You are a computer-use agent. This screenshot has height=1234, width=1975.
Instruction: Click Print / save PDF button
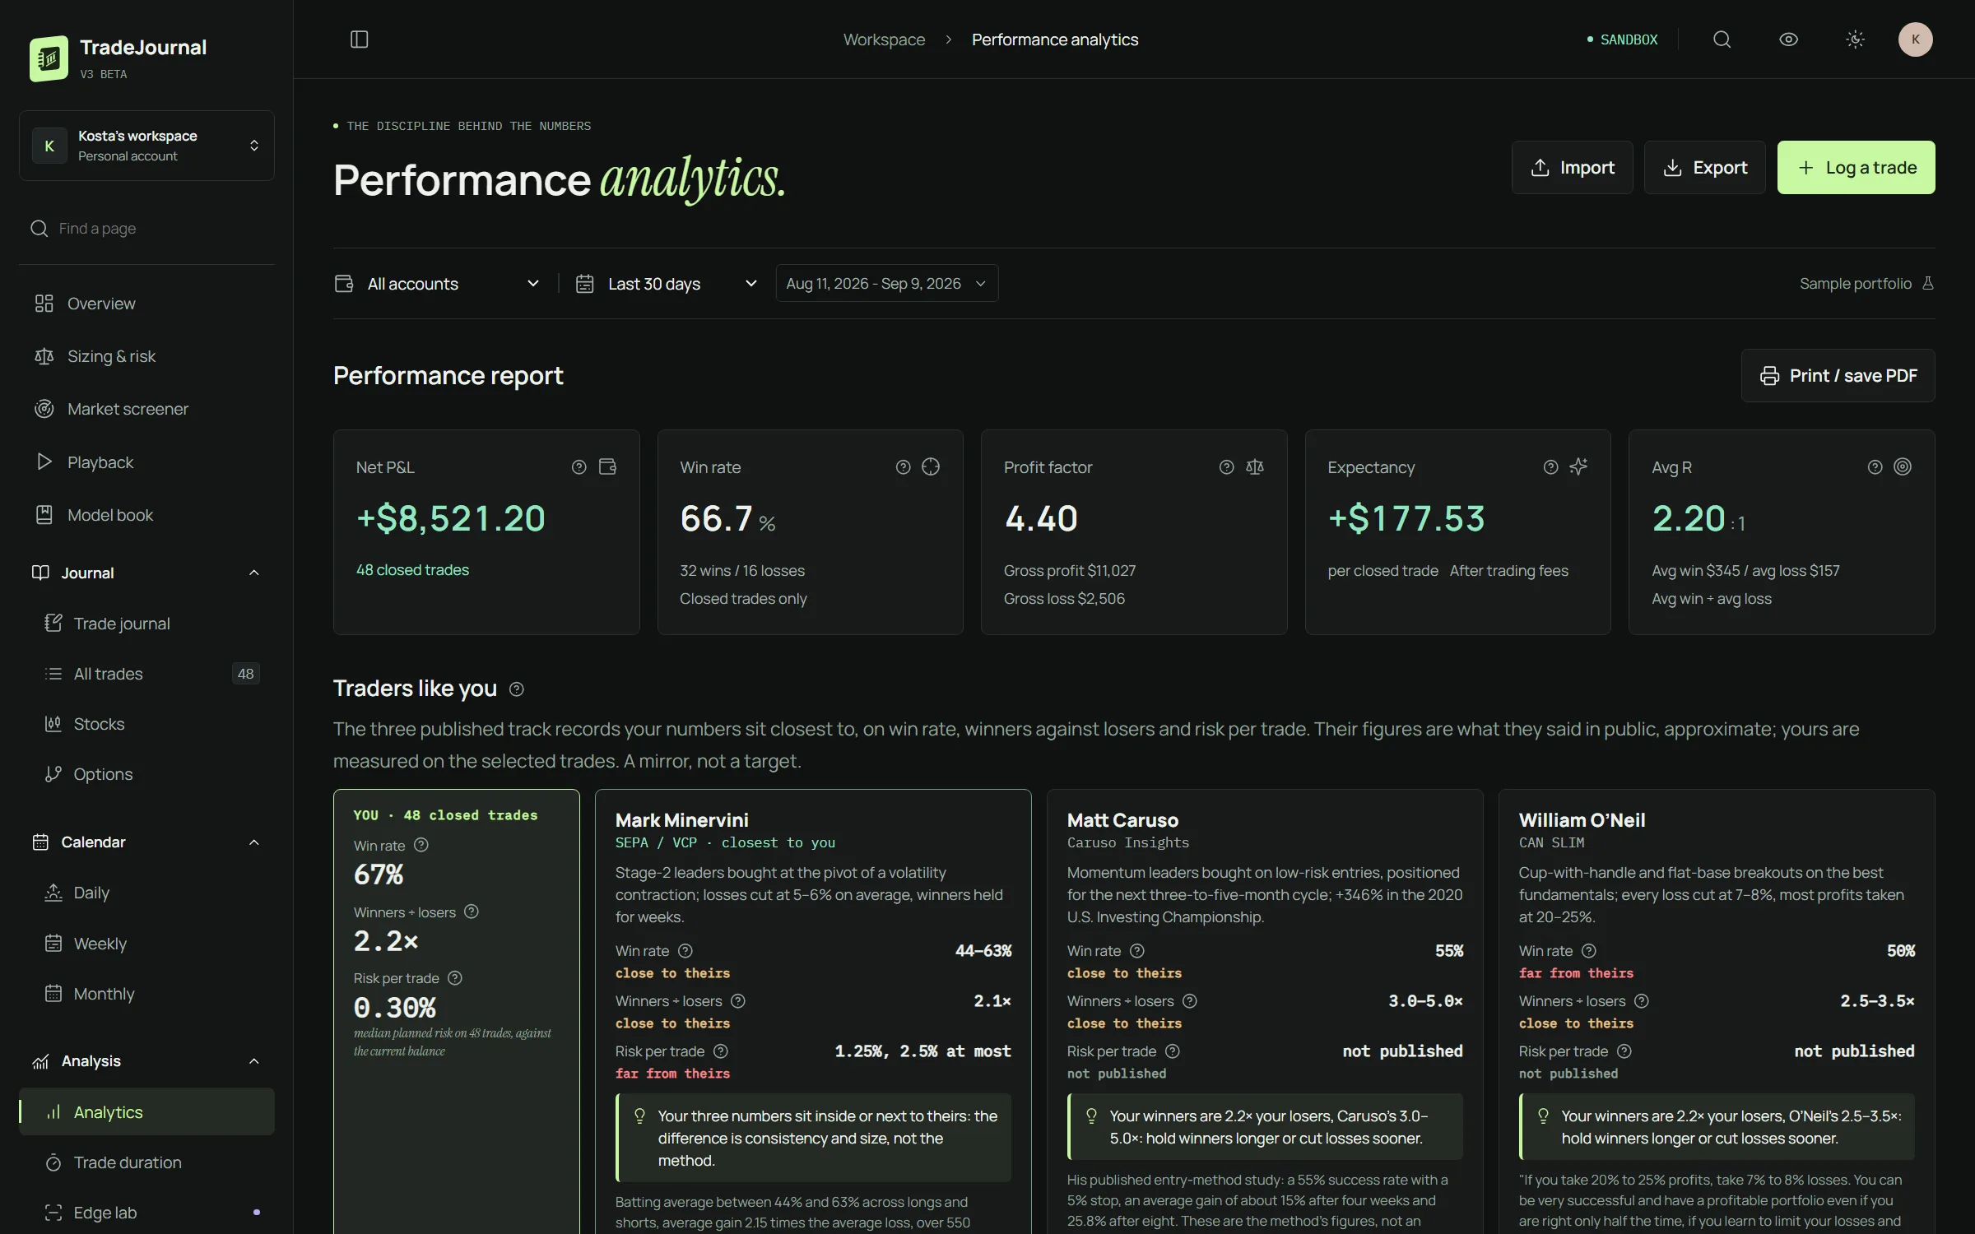tap(1838, 376)
